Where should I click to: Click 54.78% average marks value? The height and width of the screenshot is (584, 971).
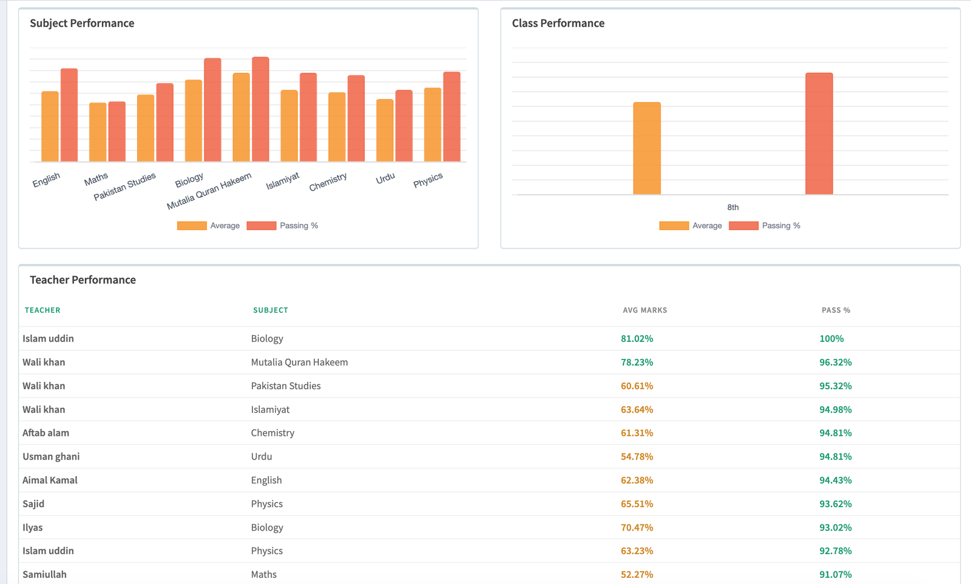pos(637,457)
